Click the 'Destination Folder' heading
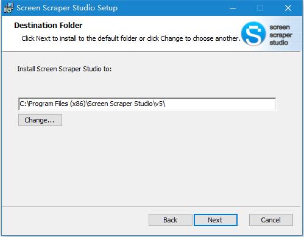 (x=48, y=26)
